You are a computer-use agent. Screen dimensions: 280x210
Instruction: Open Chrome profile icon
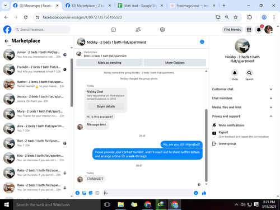[264, 17]
